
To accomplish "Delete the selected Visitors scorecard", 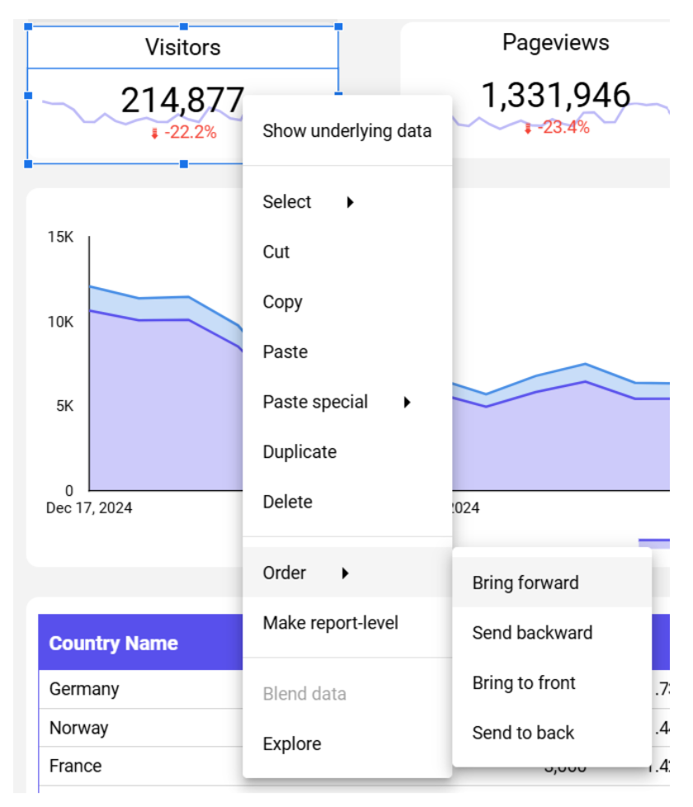I will tap(287, 502).
